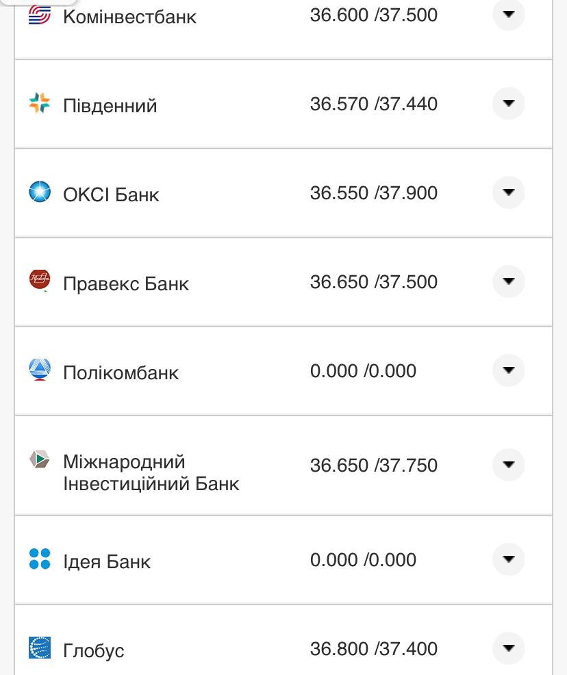Select the Глобус bank logo icon
This screenshot has width=567, height=675.
(x=39, y=648)
